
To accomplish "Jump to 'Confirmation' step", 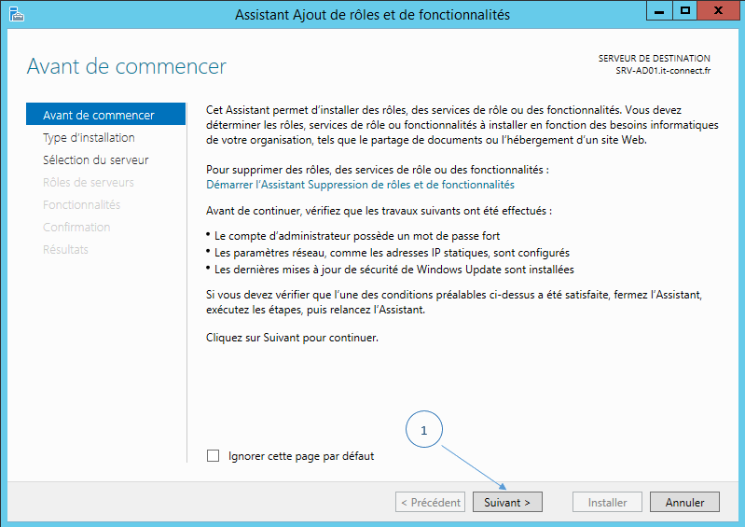I will tap(76, 227).
